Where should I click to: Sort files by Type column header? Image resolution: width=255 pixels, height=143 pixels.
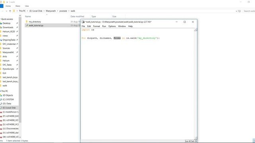pos(94,17)
